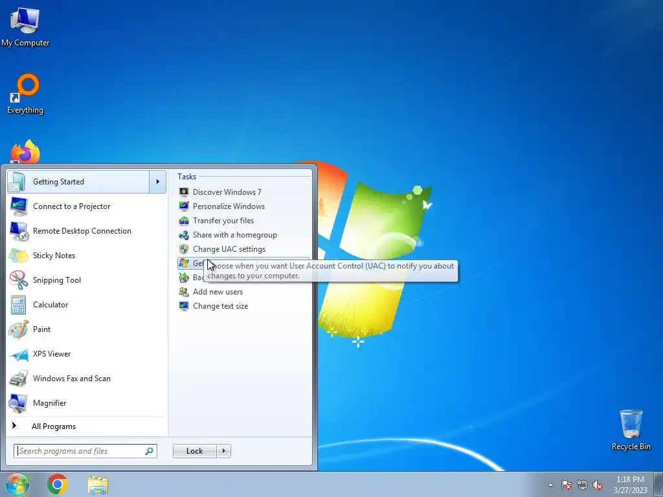Viewport: 663px width, 497px height.
Task: Select Personalize Windows task
Action: point(243,206)
